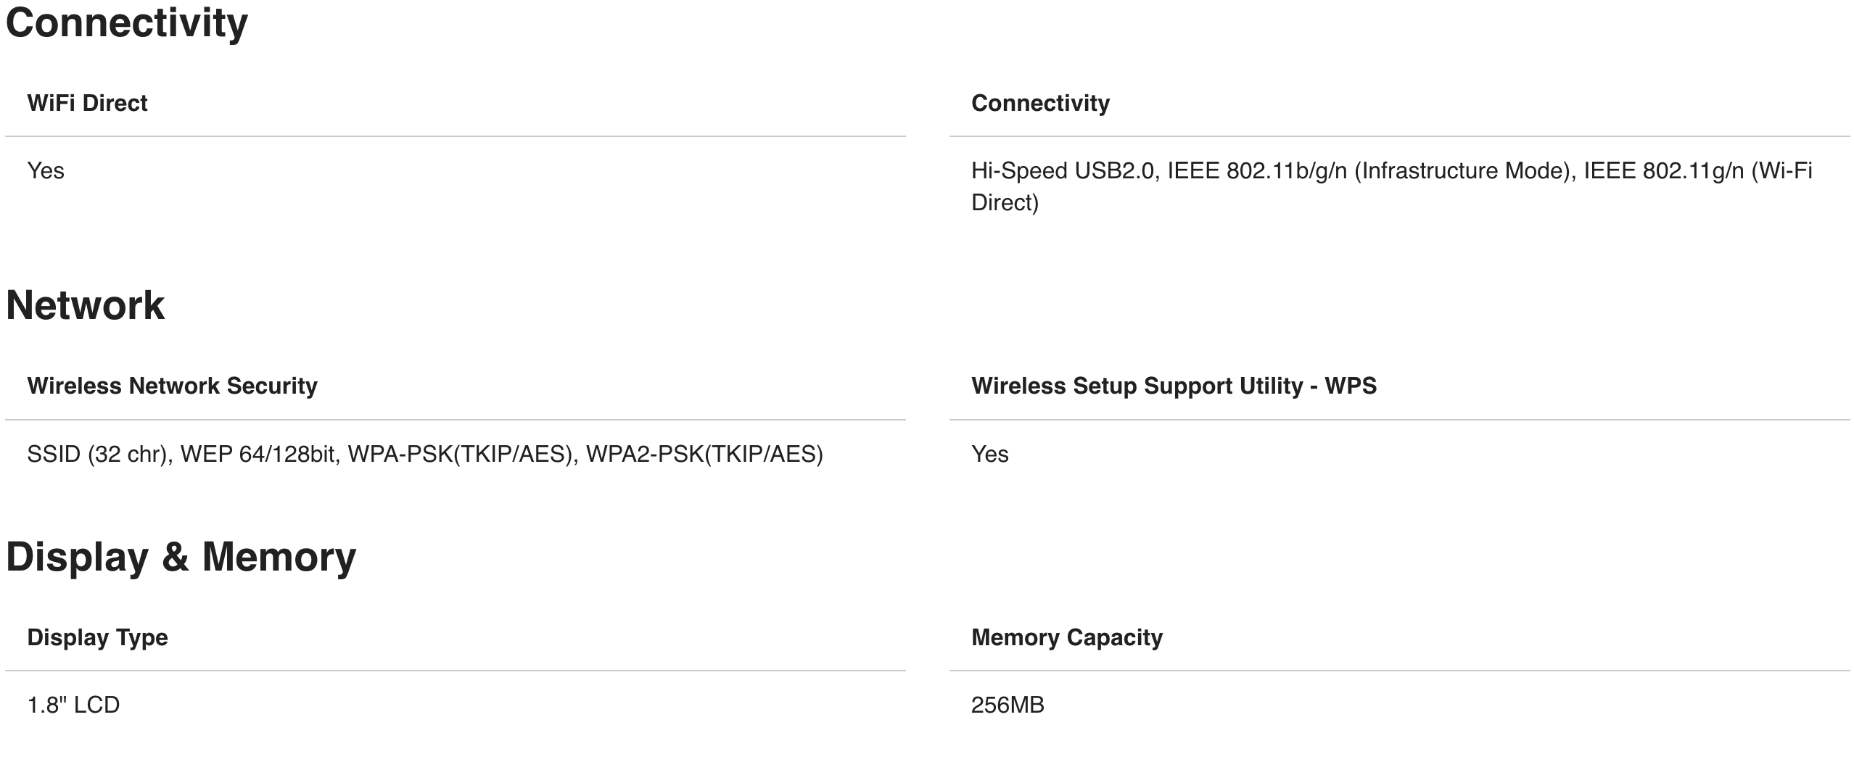Click the Network section heading
1854x783 pixels.
click(85, 305)
